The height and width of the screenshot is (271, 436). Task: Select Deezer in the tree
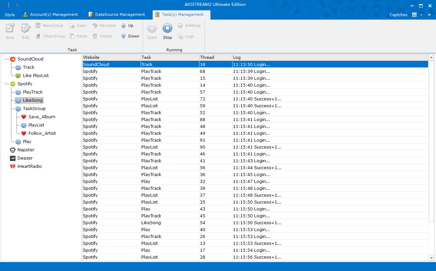click(x=25, y=158)
